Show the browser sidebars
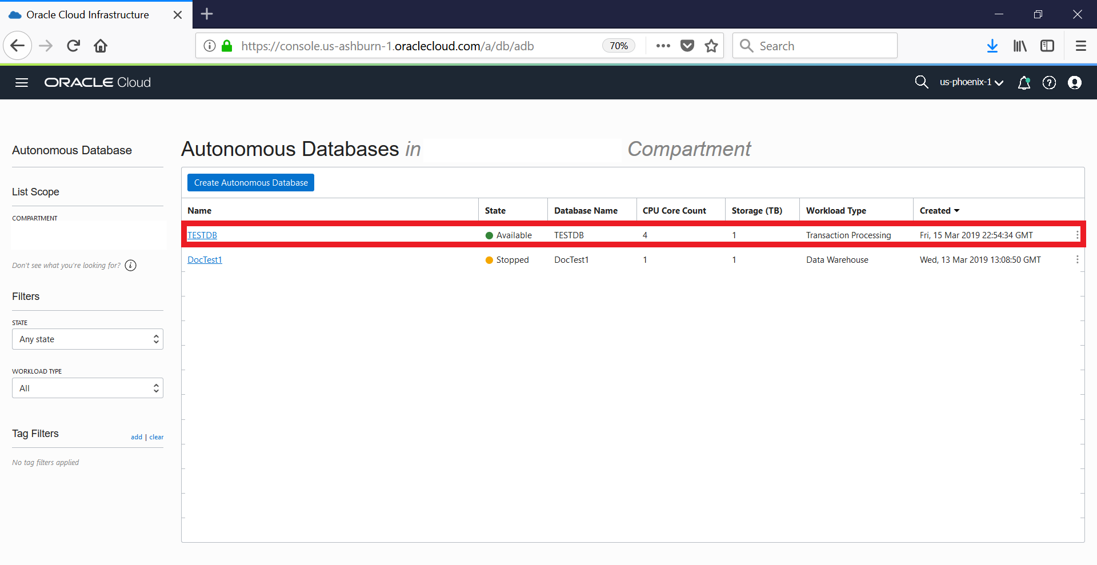Viewport: 1097px width, 565px height. [x=1047, y=46]
